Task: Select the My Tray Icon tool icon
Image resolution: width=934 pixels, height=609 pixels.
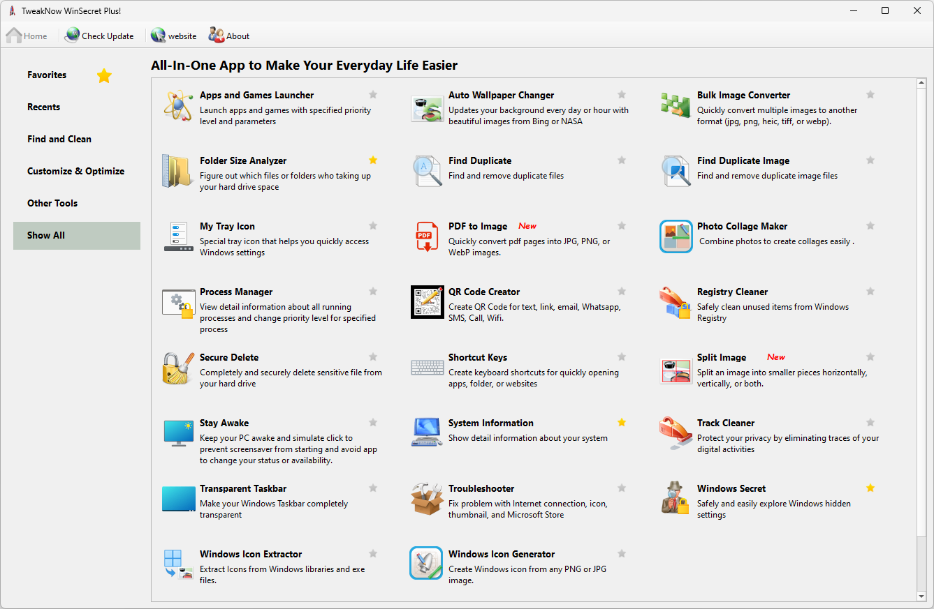Action: coord(178,236)
